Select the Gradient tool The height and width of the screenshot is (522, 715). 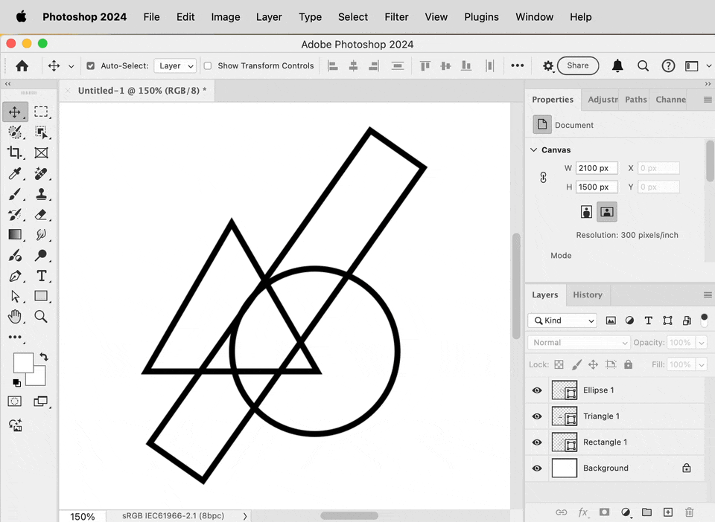pos(15,234)
